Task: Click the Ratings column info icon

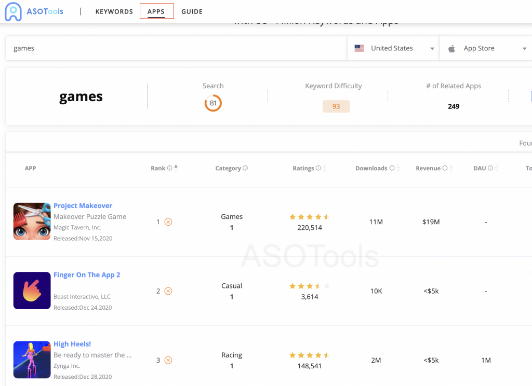Action: (318, 168)
